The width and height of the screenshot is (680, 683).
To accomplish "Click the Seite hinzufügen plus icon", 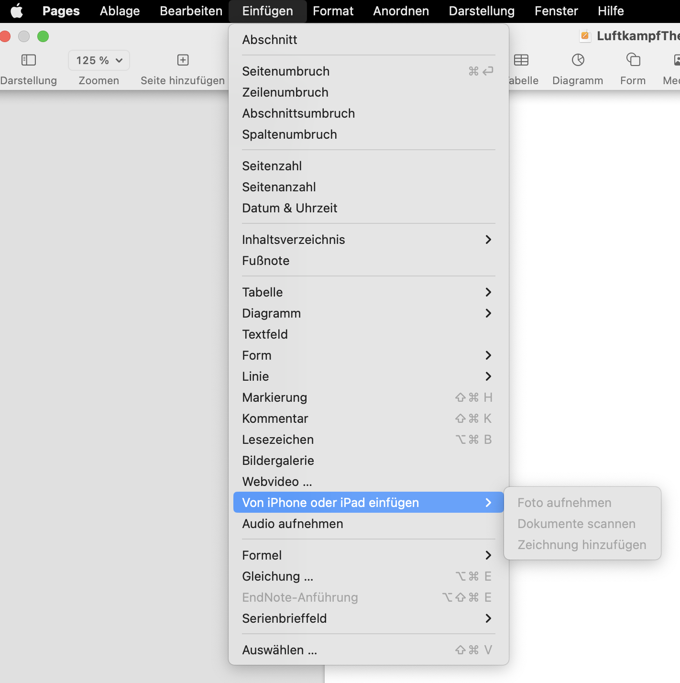I will click(x=183, y=60).
